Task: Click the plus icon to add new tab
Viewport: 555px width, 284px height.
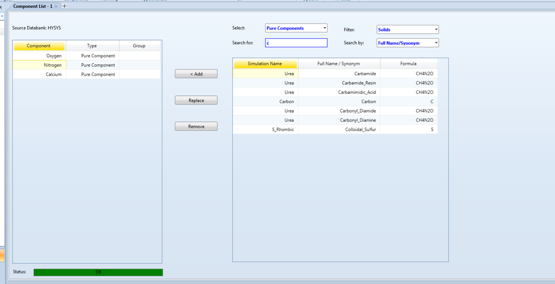Action: pyautogui.click(x=65, y=6)
